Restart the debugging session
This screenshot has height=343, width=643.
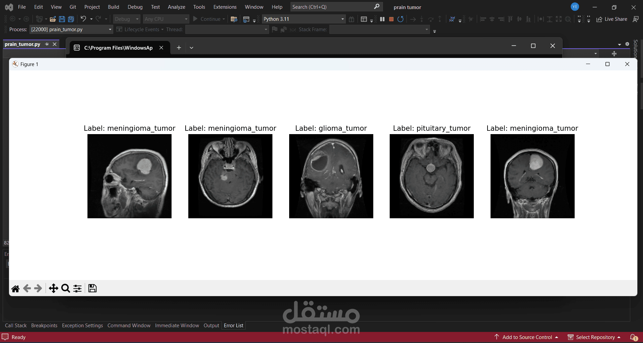click(x=400, y=19)
